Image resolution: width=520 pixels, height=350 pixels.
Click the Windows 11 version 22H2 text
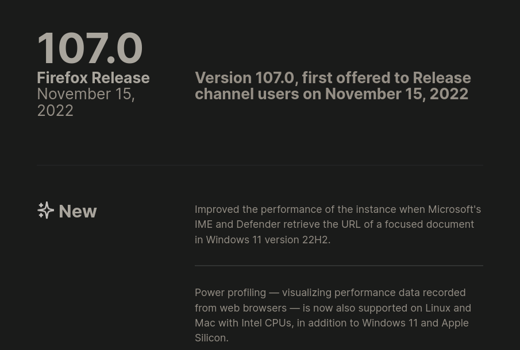coord(267,240)
